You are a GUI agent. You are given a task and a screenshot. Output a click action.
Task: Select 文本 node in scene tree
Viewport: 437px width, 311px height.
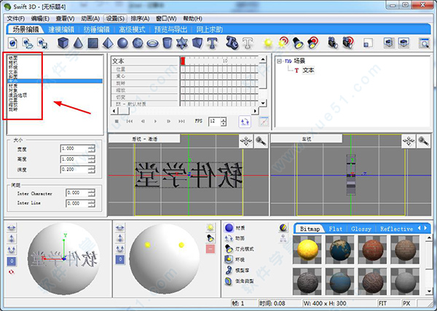(x=308, y=70)
